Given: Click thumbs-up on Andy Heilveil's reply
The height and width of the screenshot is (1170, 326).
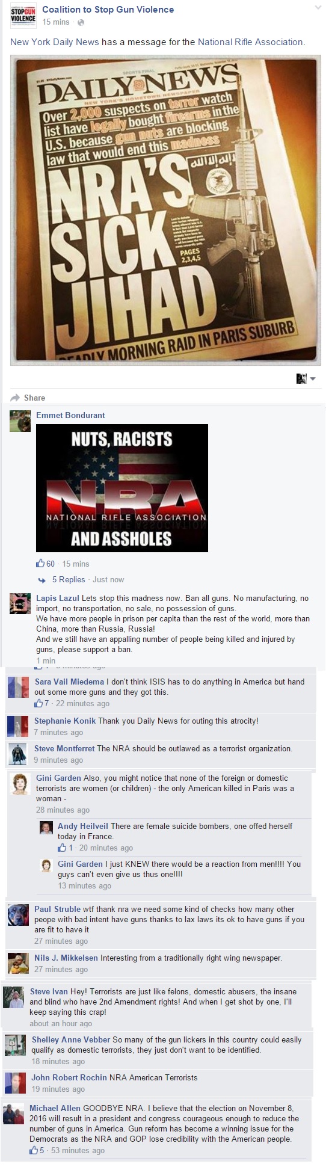Looking at the screenshot, I should [62, 848].
